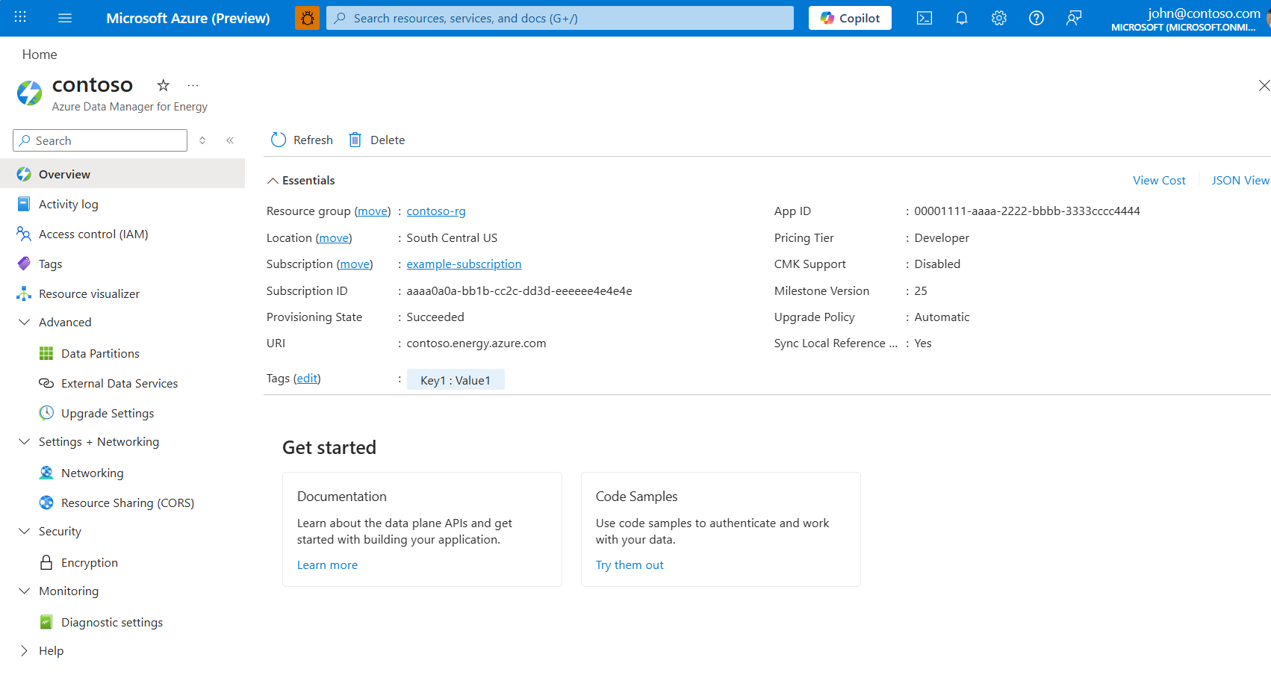Click the contoso.energy.azure.com URI value
The height and width of the screenshot is (675, 1271).
476,343
